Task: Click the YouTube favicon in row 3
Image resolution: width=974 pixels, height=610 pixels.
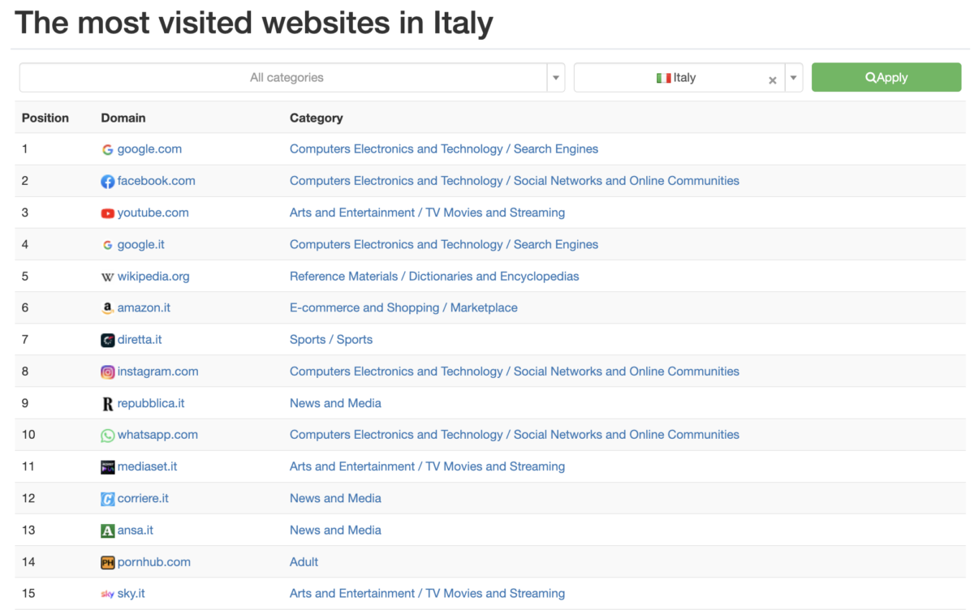Action: [107, 213]
